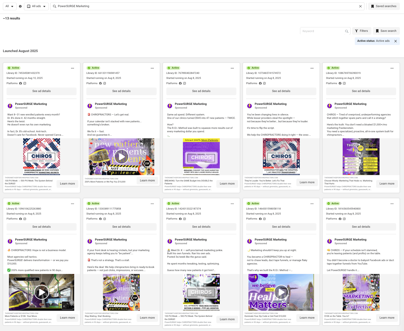This screenshot has height=331, width=404.
Task: Open three-dot menu on ad 745345081432370
Action: (72, 68)
